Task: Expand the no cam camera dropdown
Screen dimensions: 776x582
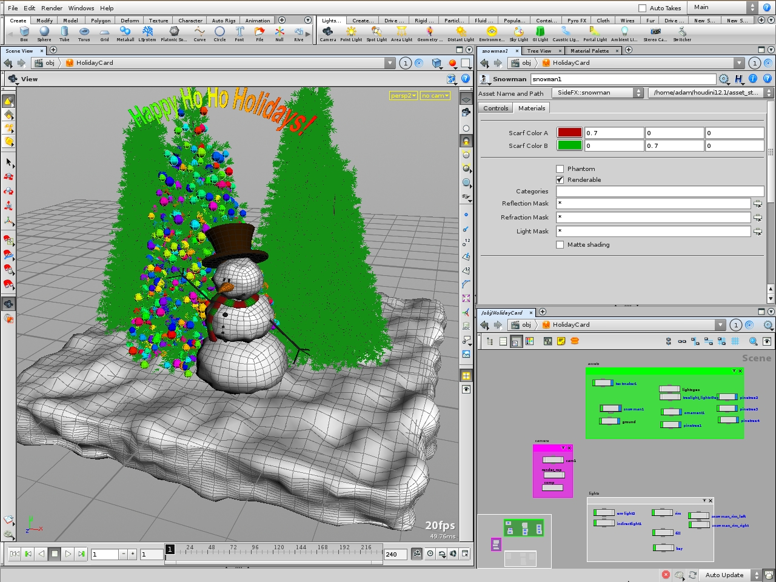Action: [435, 96]
